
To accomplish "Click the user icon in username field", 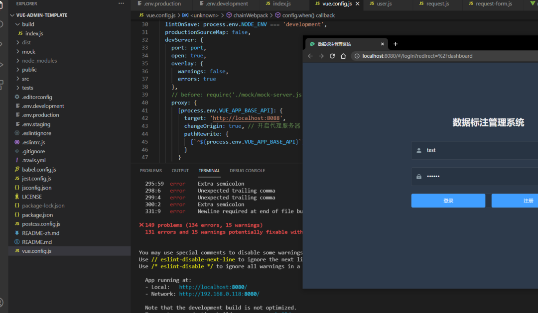I will [x=419, y=150].
